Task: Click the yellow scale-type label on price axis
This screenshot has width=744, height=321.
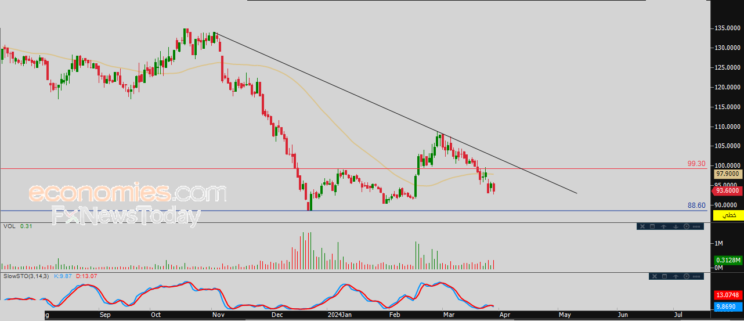Action: [x=728, y=215]
